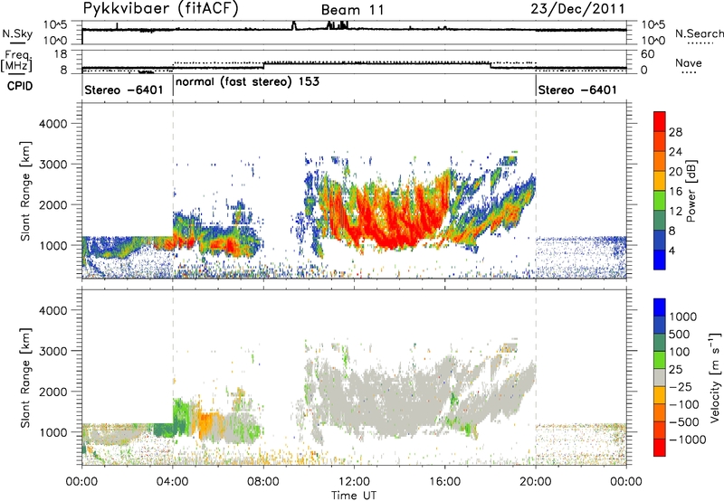Click the '20:00' time axis tick label
This screenshot has width=724, height=501.
coord(536,482)
